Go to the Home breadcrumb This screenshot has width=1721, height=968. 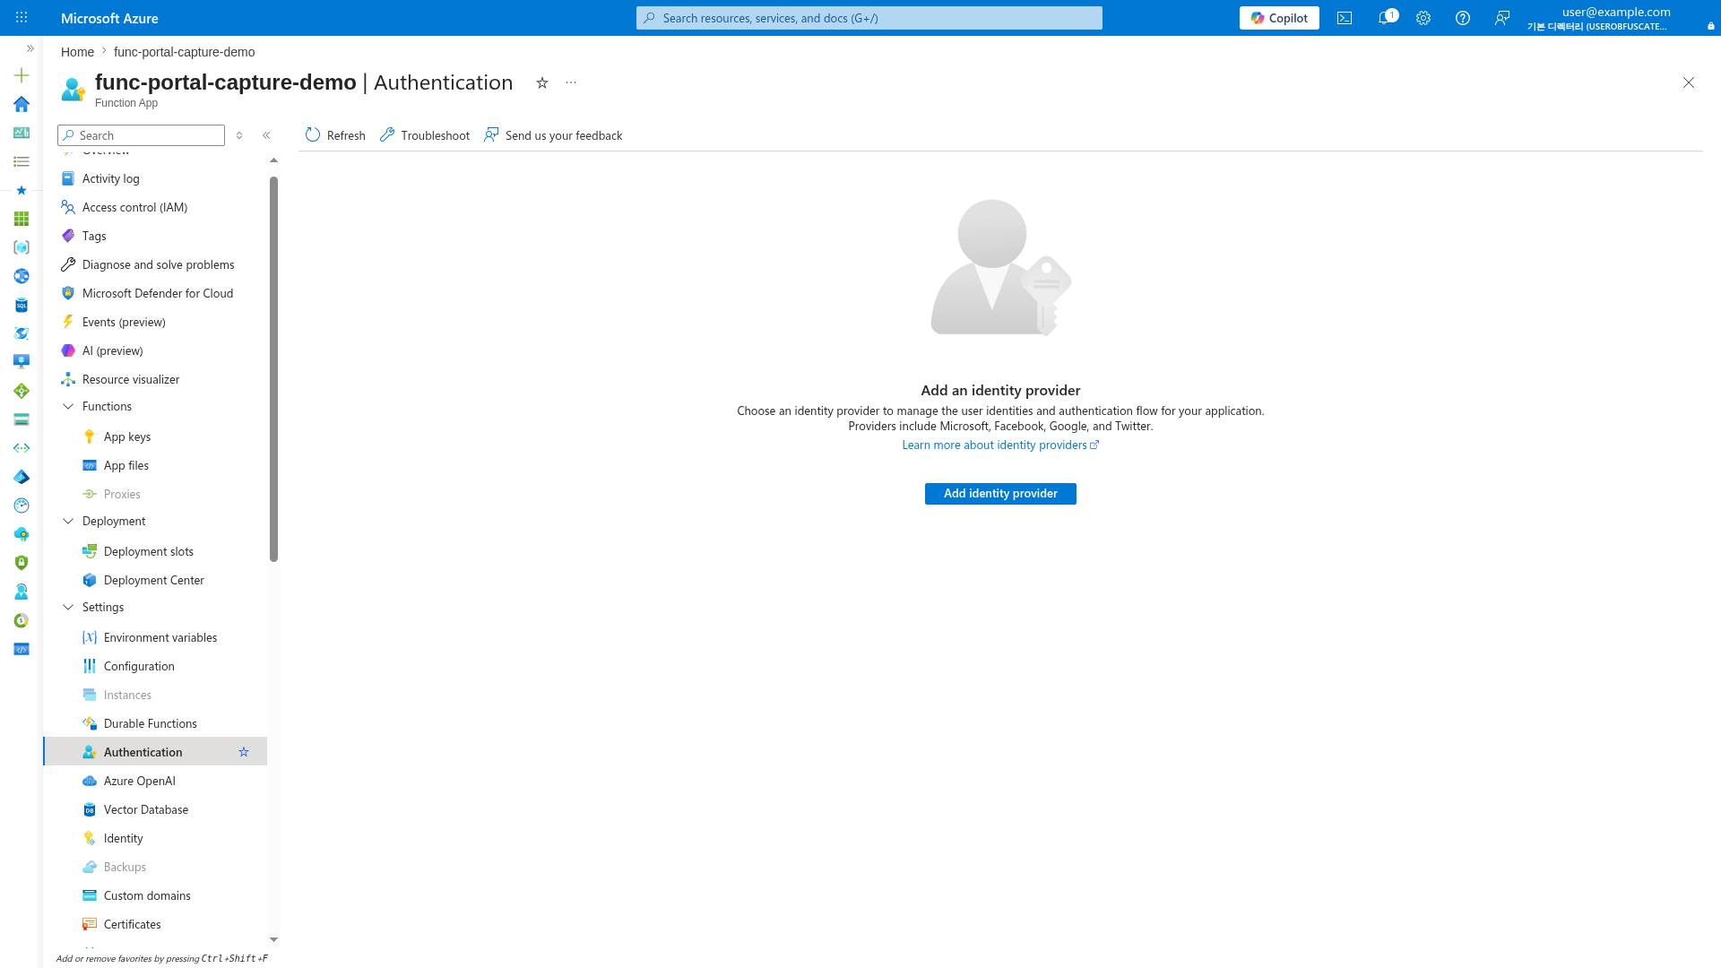(77, 52)
